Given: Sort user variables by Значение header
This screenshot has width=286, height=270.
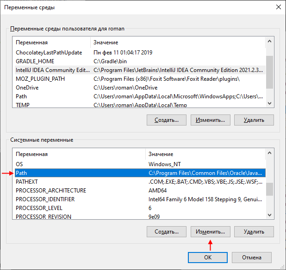Looking at the screenshot, I should tap(178, 42).
